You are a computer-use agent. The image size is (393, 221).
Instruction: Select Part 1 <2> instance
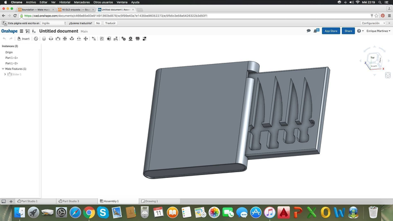[12, 63]
